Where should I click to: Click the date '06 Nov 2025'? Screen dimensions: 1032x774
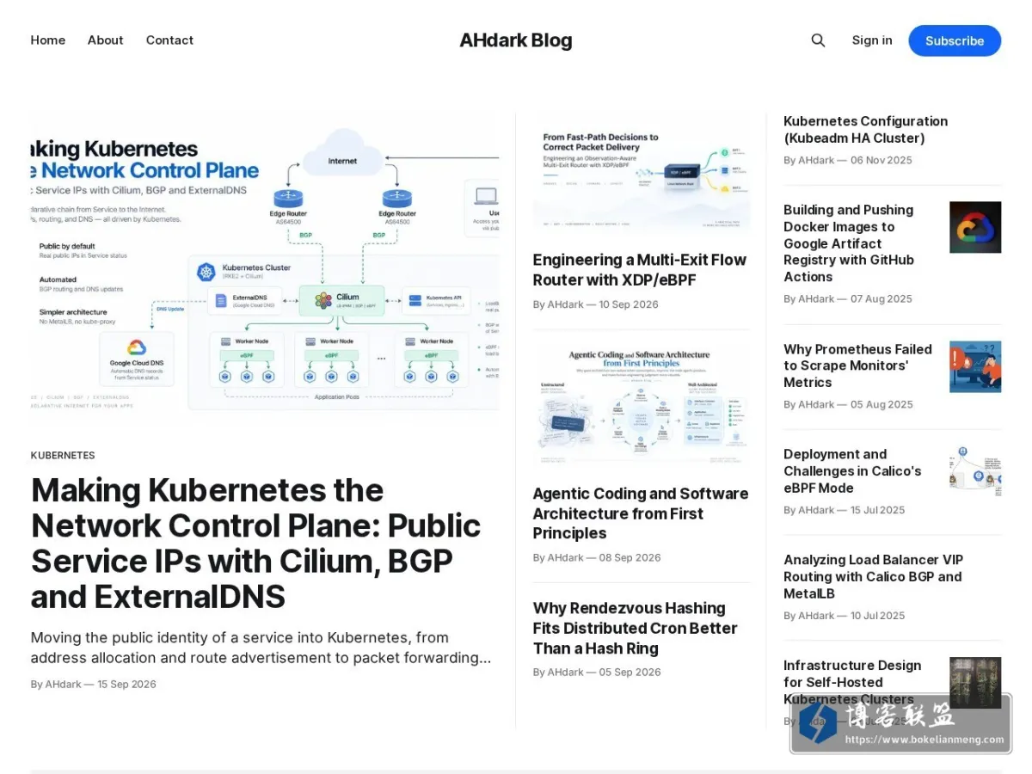pos(881,161)
